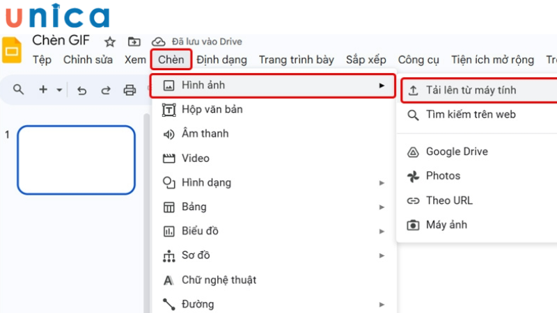Screen dimensions: 557x313
Task: Click the Sơ đồ diagram icon
Action: pyautogui.click(x=168, y=256)
